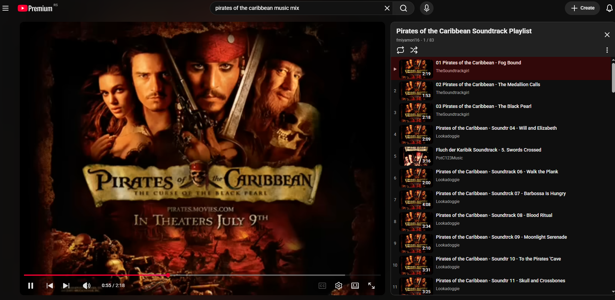Start voice search with microphone
The height and width of the screenshot is (300, 615).
(427, 8)
